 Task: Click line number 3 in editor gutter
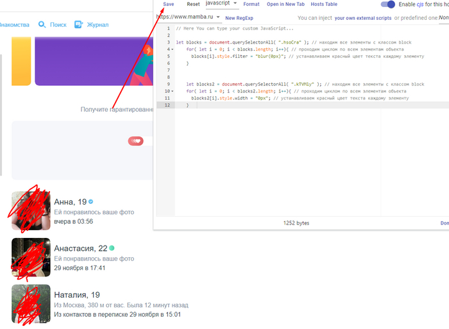click(169, 42)
